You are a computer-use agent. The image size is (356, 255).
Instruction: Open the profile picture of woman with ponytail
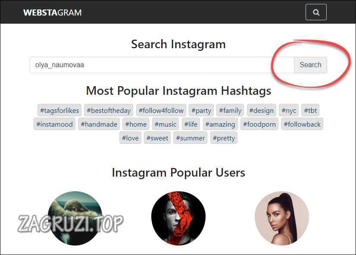282,218
